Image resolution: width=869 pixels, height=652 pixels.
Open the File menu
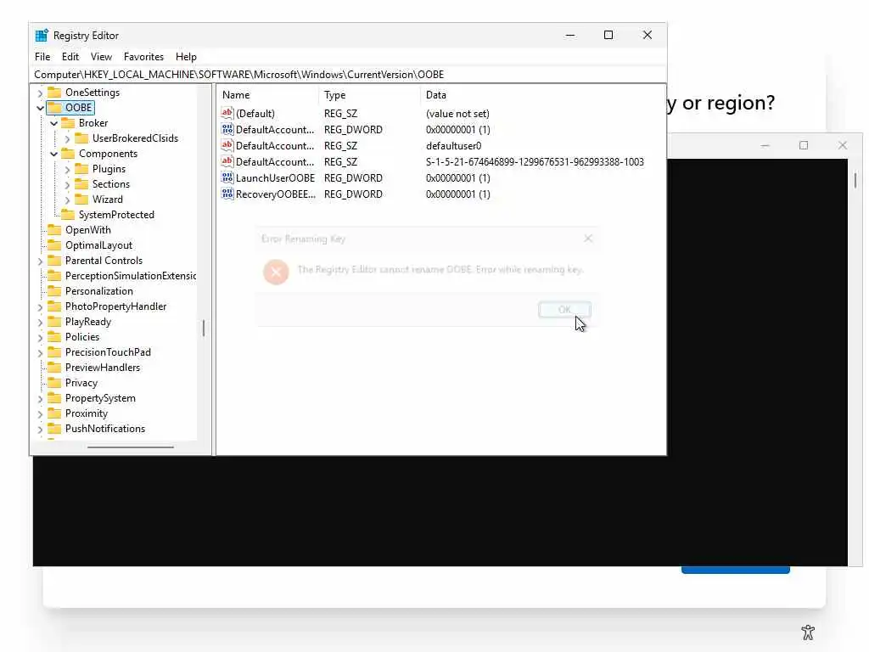[x=42, y=57]
